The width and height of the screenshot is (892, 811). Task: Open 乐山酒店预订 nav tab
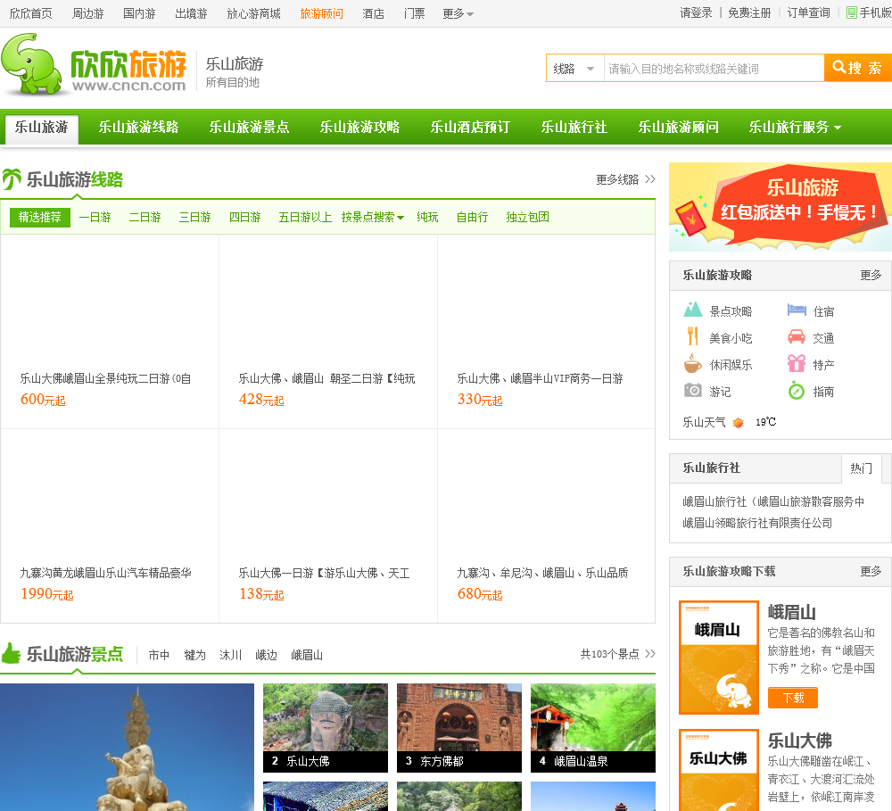point(470,127)
